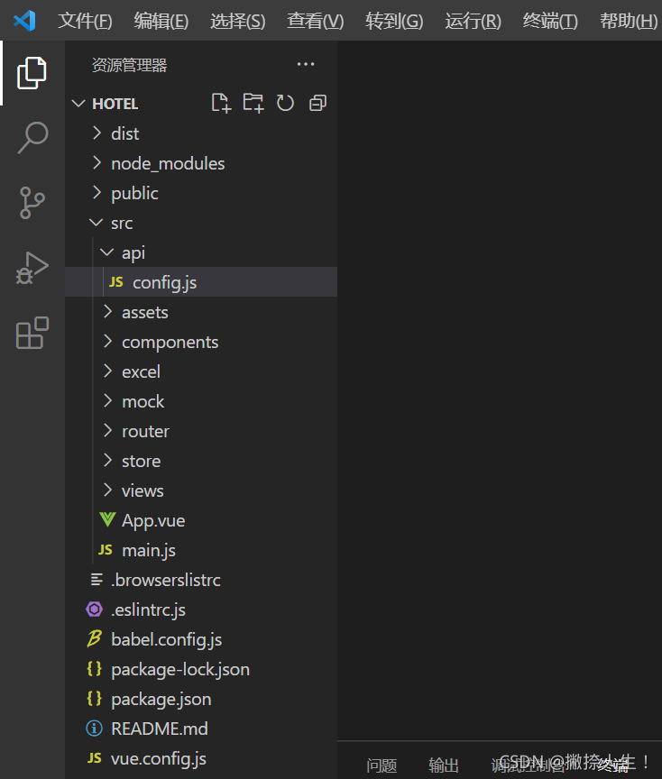Collapse the src folder
This screenshot has width=662, height=779.
point(97,223)
